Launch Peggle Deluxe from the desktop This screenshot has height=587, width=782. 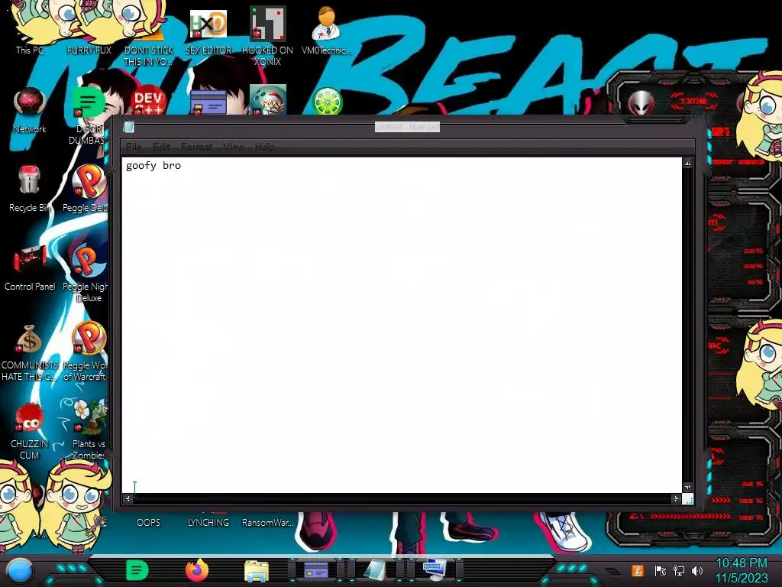point(90,180)
